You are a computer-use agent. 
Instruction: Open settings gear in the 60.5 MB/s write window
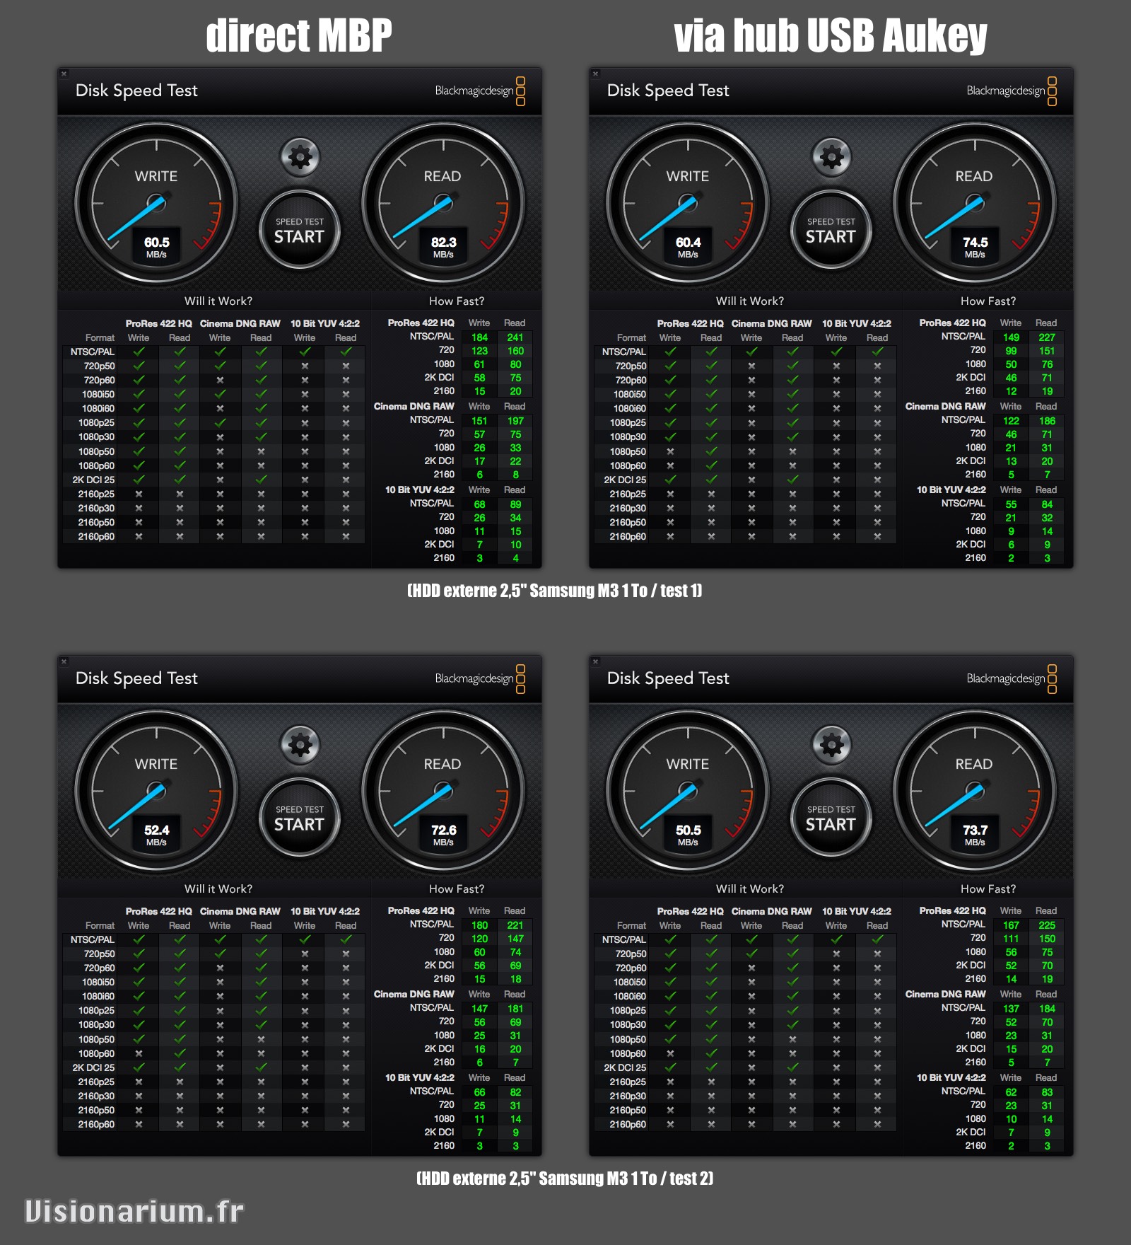click(300, 157)
